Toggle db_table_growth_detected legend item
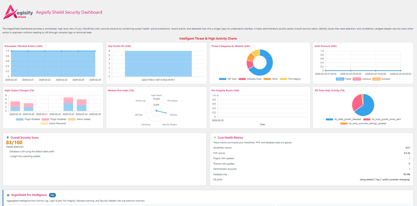417x206 pixels. pos(343,119)
